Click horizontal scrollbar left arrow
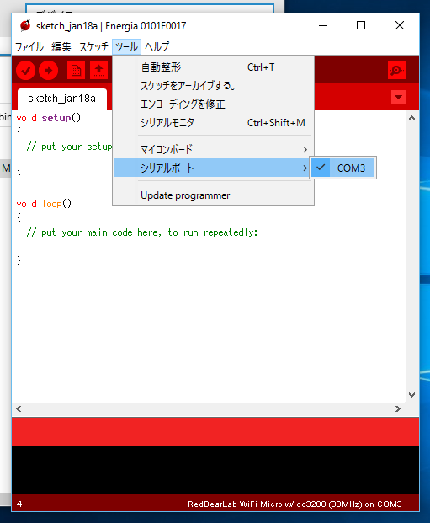 19,409
